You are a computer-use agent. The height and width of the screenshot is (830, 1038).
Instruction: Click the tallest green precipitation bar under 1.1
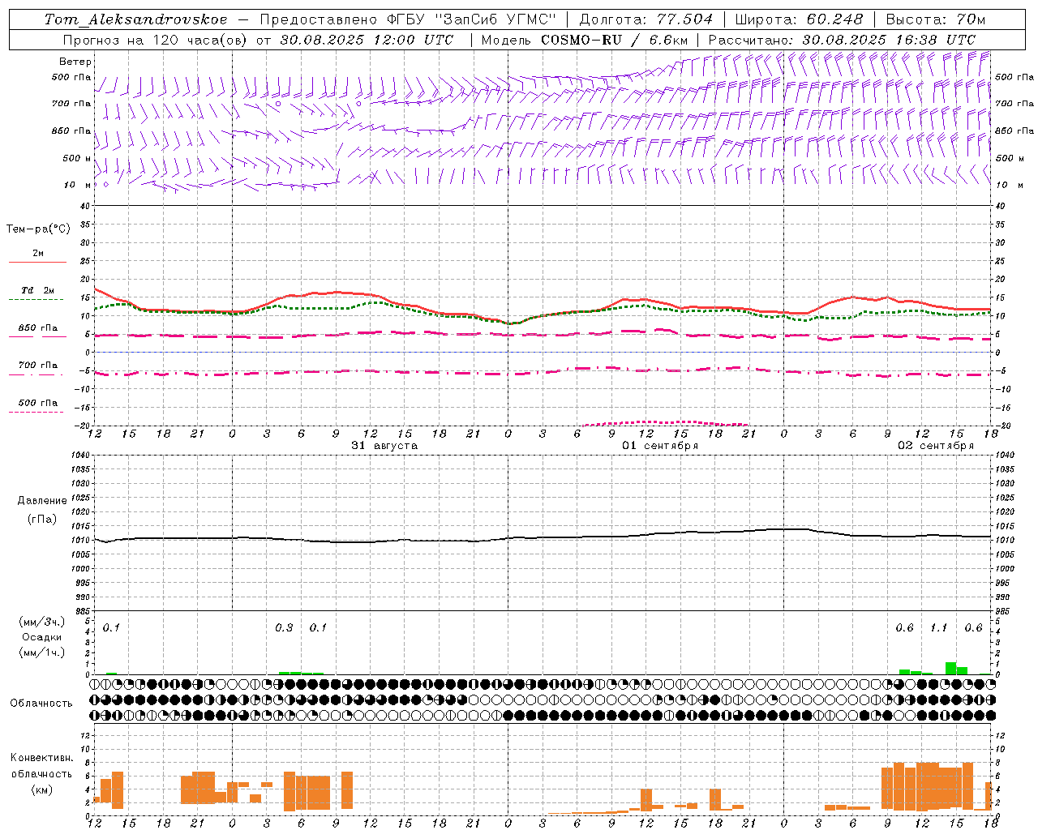(x=950, y=668)
